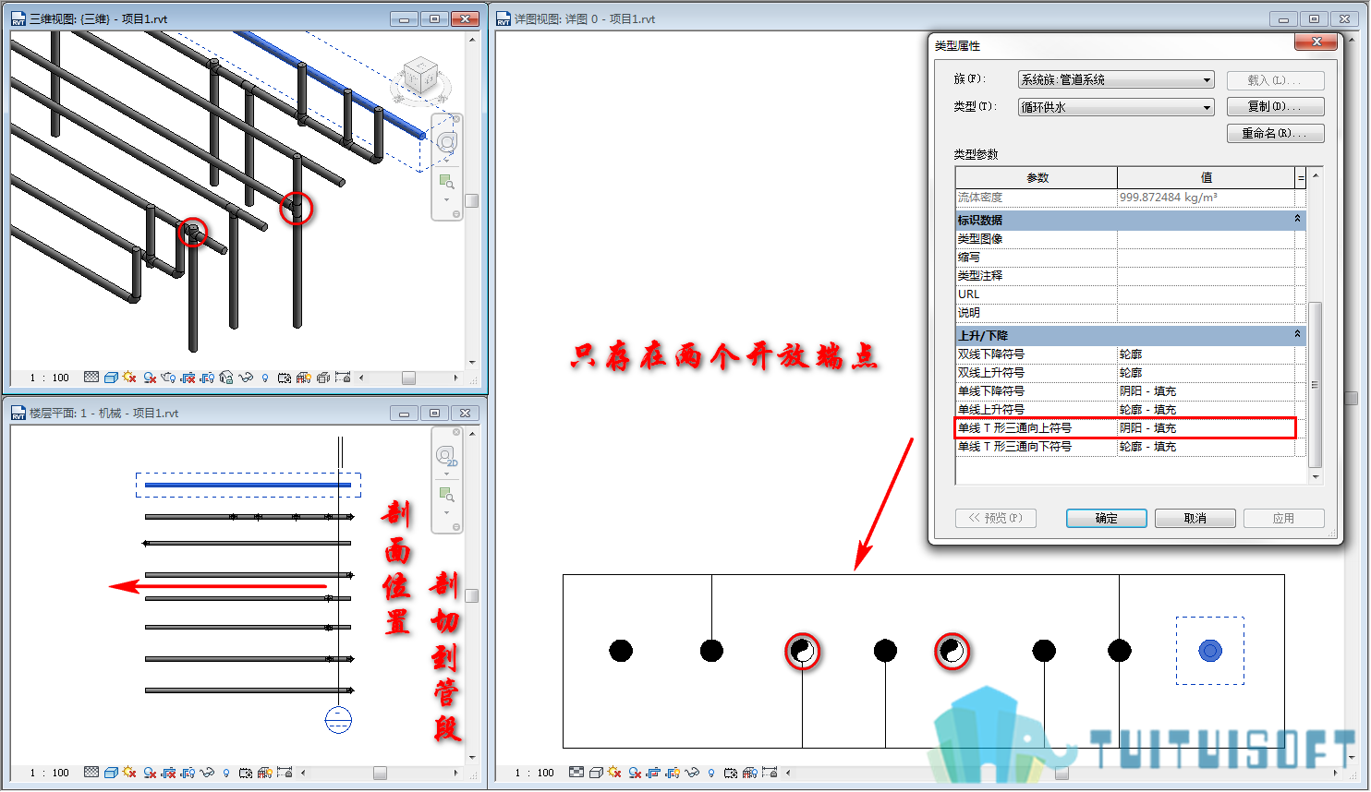The height and width of the screenshot is (792, 1371).
Task: Click the URL parameter value field
Action: pyautogui.click(x=1206, y=294)
